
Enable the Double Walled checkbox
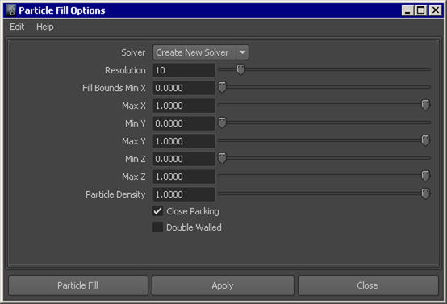point(157,227)
